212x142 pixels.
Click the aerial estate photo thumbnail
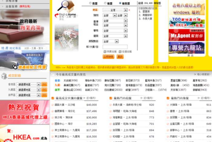click(67, 38)
